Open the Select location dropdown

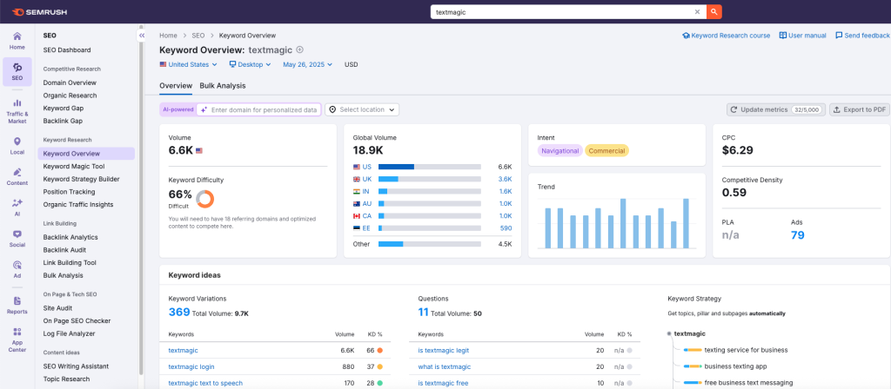click(362, 109)
